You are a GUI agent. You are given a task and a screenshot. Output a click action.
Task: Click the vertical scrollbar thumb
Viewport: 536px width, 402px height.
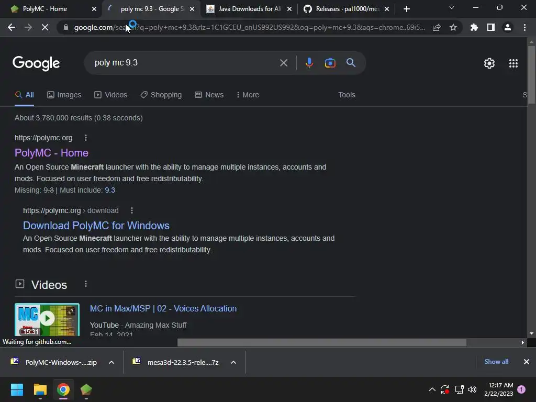pos(531,74)
